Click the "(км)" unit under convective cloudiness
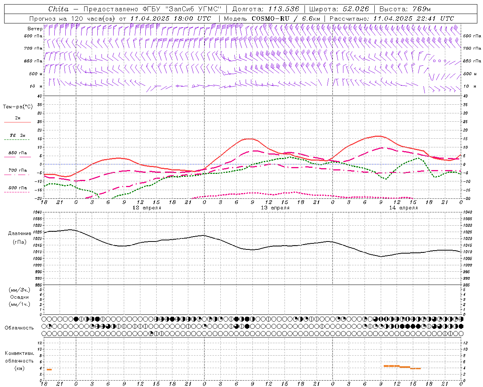The width and height of the screenshot is (483, 387). (20, 368)
